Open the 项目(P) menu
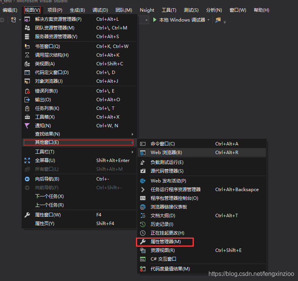 coord(55,10)
